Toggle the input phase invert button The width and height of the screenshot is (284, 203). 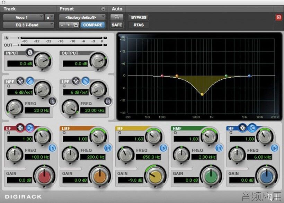[x=30, y=52]
